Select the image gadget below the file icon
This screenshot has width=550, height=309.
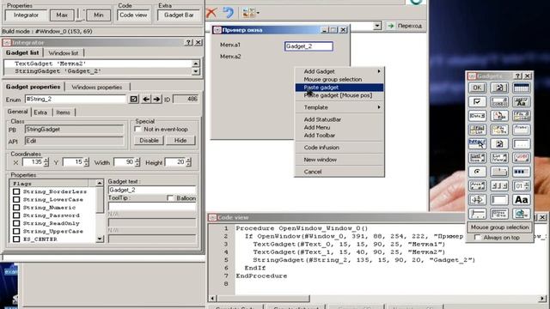499,143
